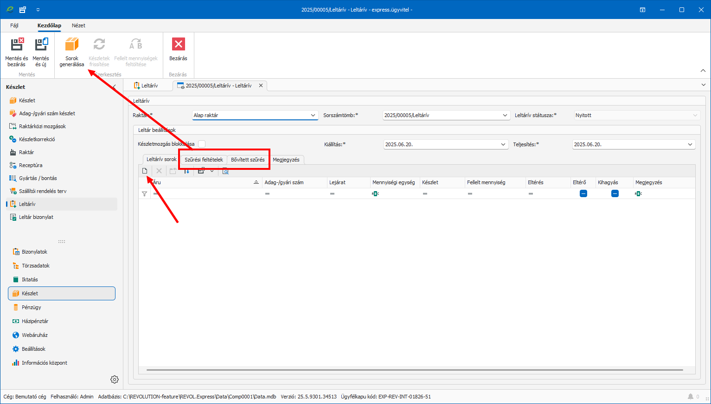Open the Pénzügy module

pyautogui.click(x=31, y=307)
